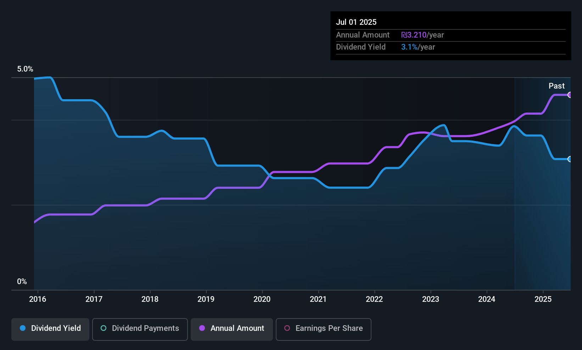The image size is (582, 350).
Task: Click the 2019 x-axis label
Action: coord(206,299)
